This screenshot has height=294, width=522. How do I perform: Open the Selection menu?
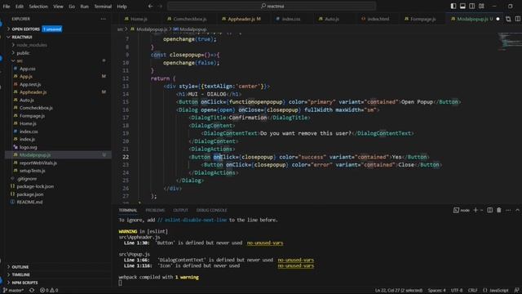pyautogui.click(x=38, y=6)
